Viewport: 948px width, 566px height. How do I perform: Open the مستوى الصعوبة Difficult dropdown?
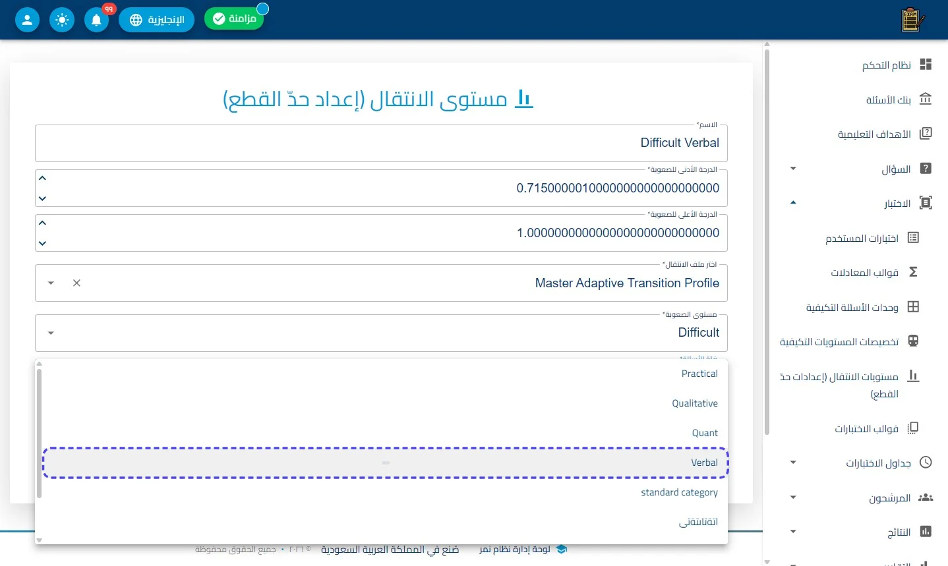[x=381, y=333]
